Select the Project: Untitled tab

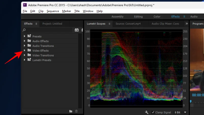click(52, 24)
